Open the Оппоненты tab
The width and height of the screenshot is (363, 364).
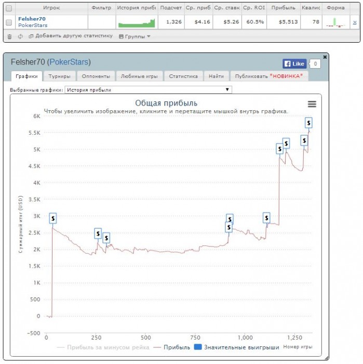[x=96, y=76]
